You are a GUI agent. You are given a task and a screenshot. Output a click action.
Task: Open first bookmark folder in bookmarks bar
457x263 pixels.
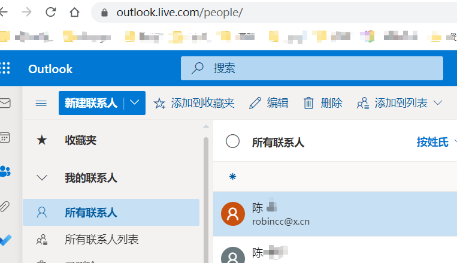(5, 37)
